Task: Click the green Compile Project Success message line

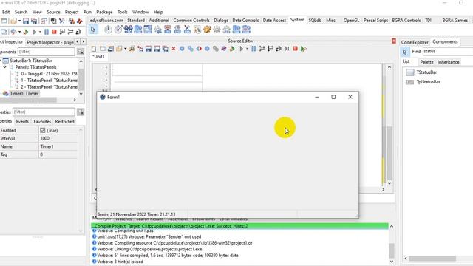Action: point(239,226)
